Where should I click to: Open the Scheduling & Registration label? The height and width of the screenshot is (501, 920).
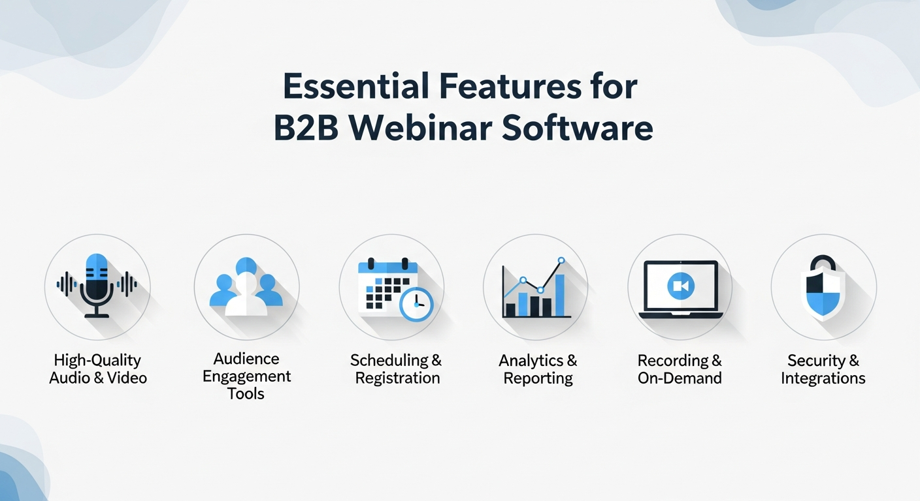[397, 369]
